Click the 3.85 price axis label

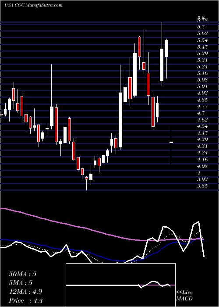202,186
